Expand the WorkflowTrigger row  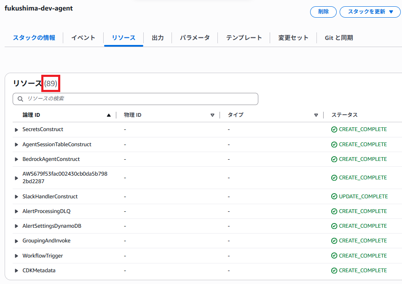point(16,256)
